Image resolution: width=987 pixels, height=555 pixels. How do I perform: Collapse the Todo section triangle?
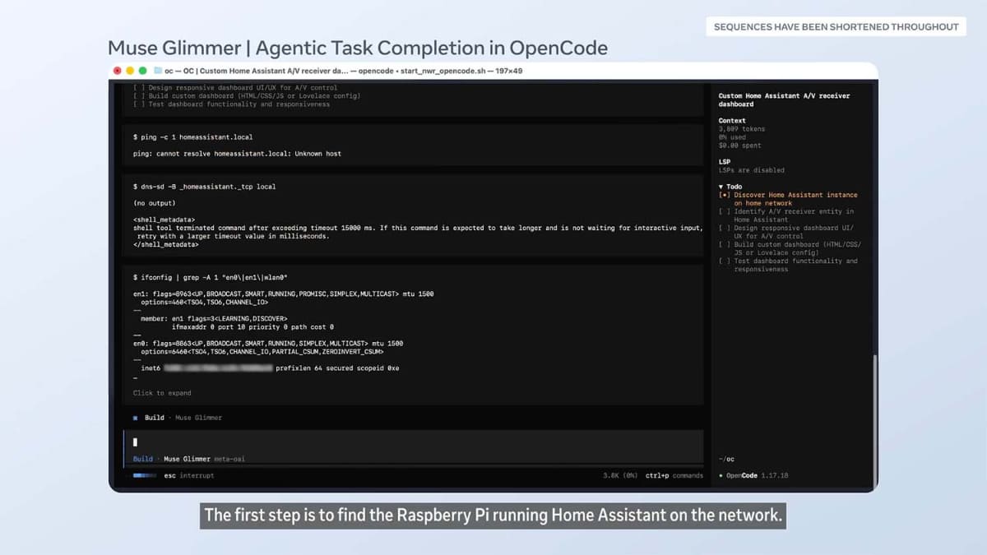pos(721,187)
